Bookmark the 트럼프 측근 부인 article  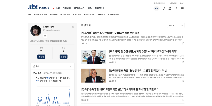(183, 81)
